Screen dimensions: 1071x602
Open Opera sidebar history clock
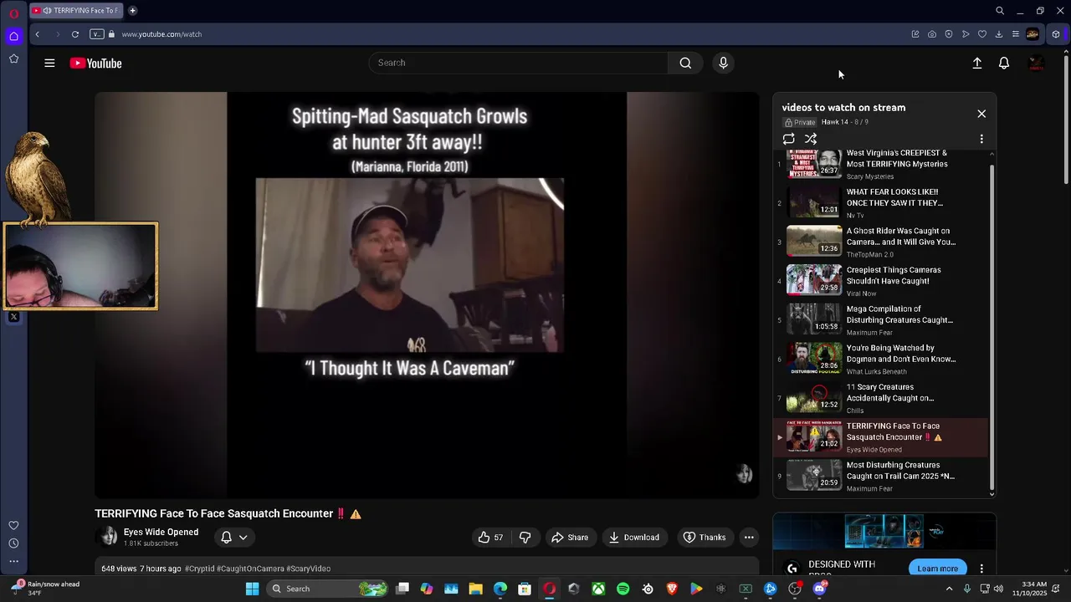(13, 543)
